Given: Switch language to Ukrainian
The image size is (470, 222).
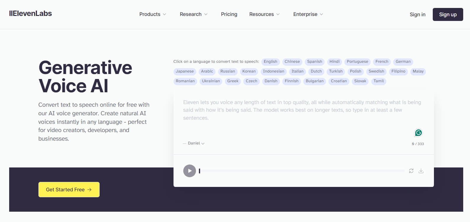Looking at the screenshot, I should point(211,81).
